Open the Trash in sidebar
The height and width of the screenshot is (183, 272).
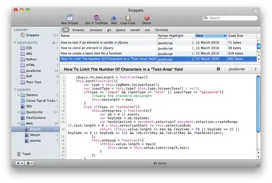24,154
